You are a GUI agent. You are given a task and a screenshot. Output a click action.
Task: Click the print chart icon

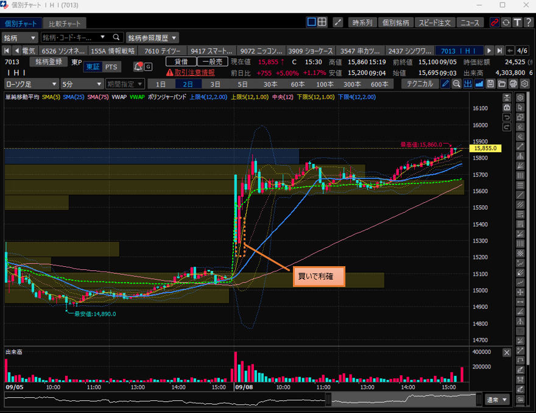513,83
